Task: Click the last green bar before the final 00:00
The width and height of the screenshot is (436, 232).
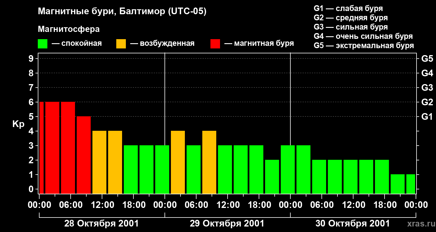Action: tap(411, 184)
